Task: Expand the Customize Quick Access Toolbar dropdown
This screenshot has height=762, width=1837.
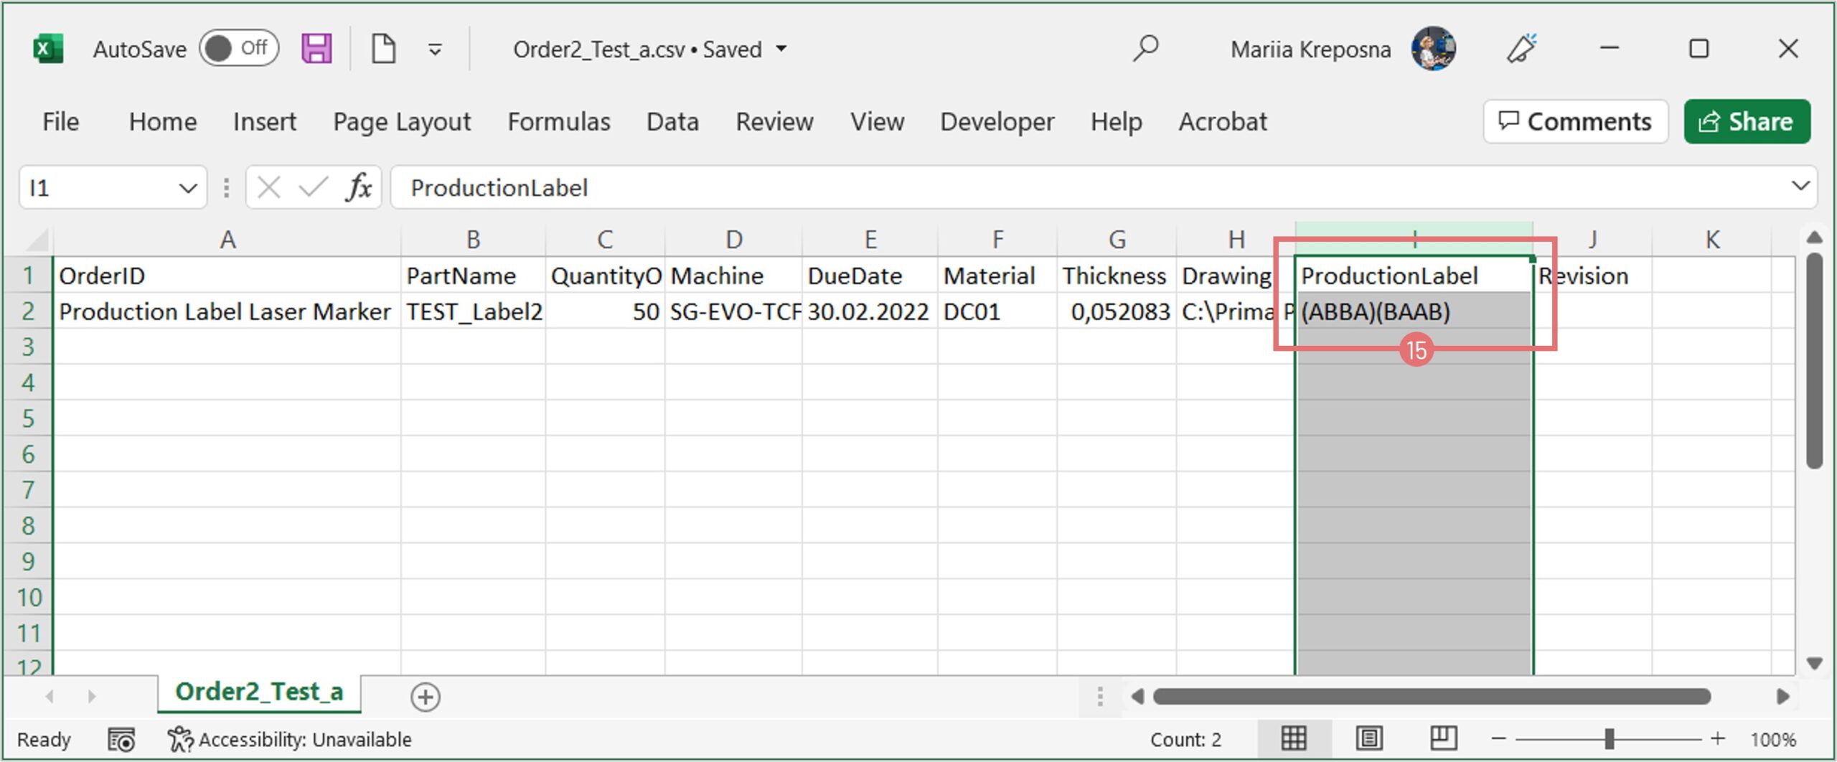Action: click(x=435, y=50)
